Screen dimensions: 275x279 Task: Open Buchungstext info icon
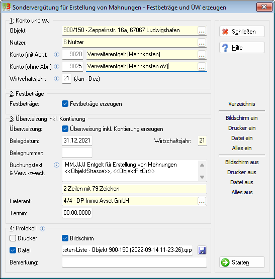pyautogui.click(x=56, y=165)
